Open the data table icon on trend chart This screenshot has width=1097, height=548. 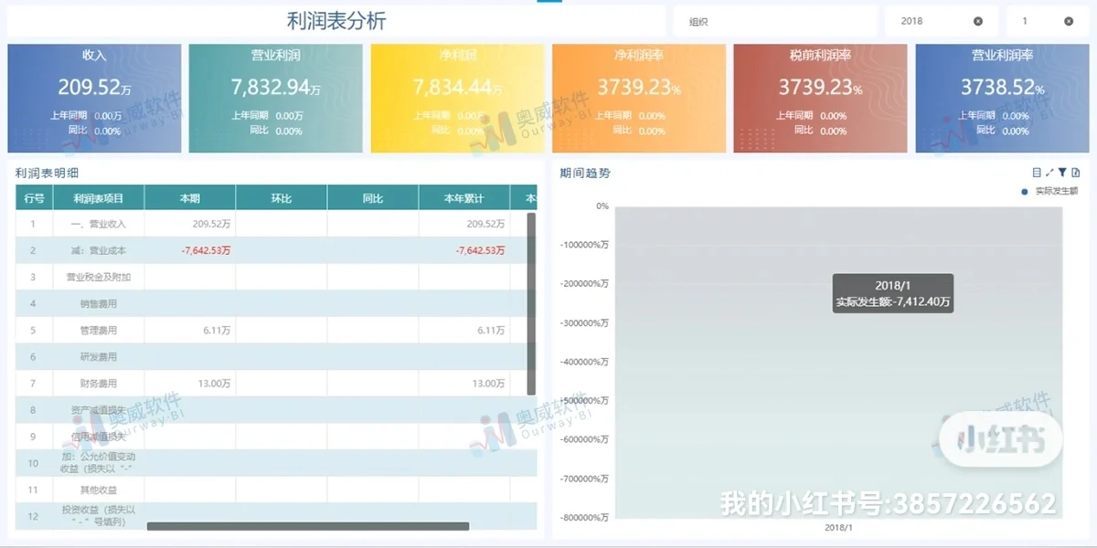point(1037,172)
